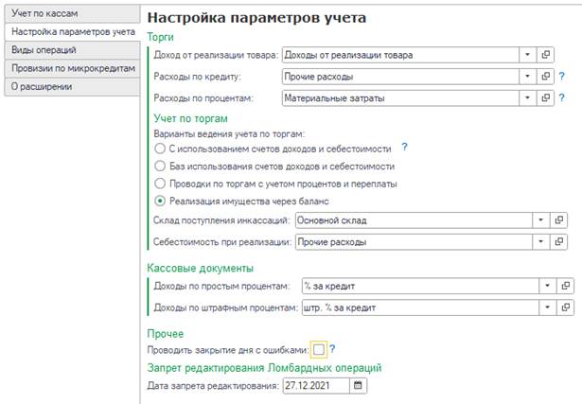Viewport: 582px width, 404px height.
Task: Switch to Настройка параметров учета tab
Action: pos(72,32)
